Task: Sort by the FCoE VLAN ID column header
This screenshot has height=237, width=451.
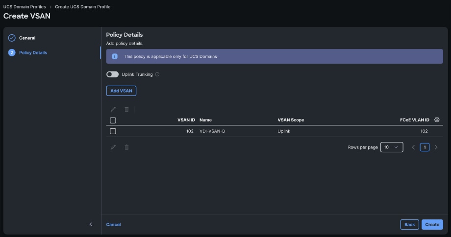Action: pos(414,120)
